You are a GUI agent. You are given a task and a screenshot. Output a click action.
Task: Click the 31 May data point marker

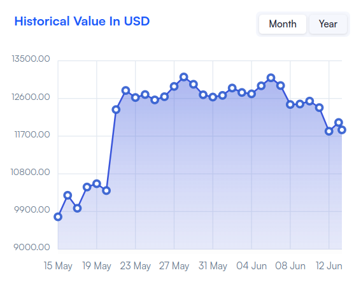coord(213,97)
